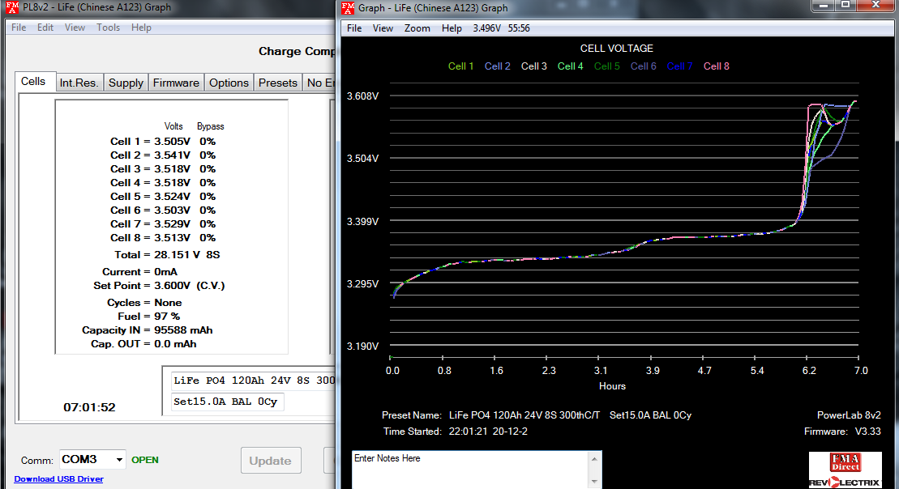This screenshot has height=489, width=899.
Task: Click the FMA Direct Revolectrix logo
Action: (x=844, y=470)
